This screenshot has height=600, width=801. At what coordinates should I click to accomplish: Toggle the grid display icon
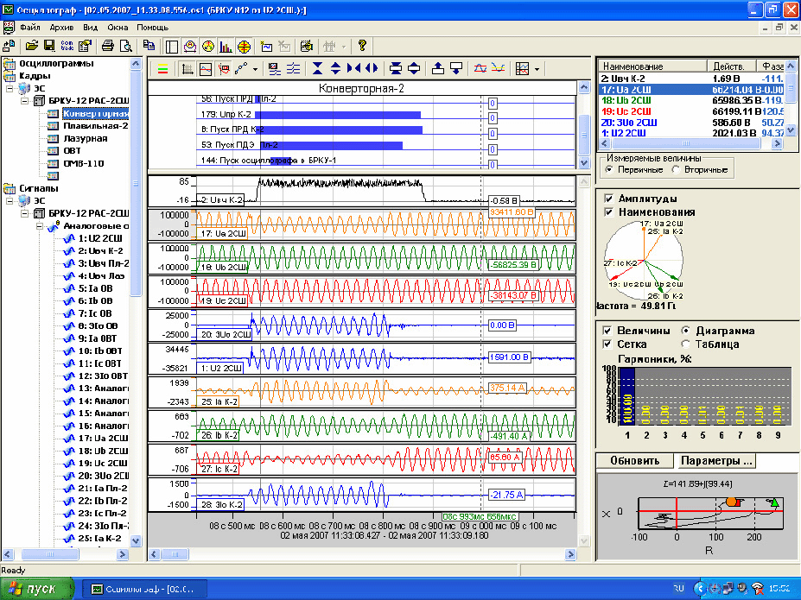coord(188,69)
